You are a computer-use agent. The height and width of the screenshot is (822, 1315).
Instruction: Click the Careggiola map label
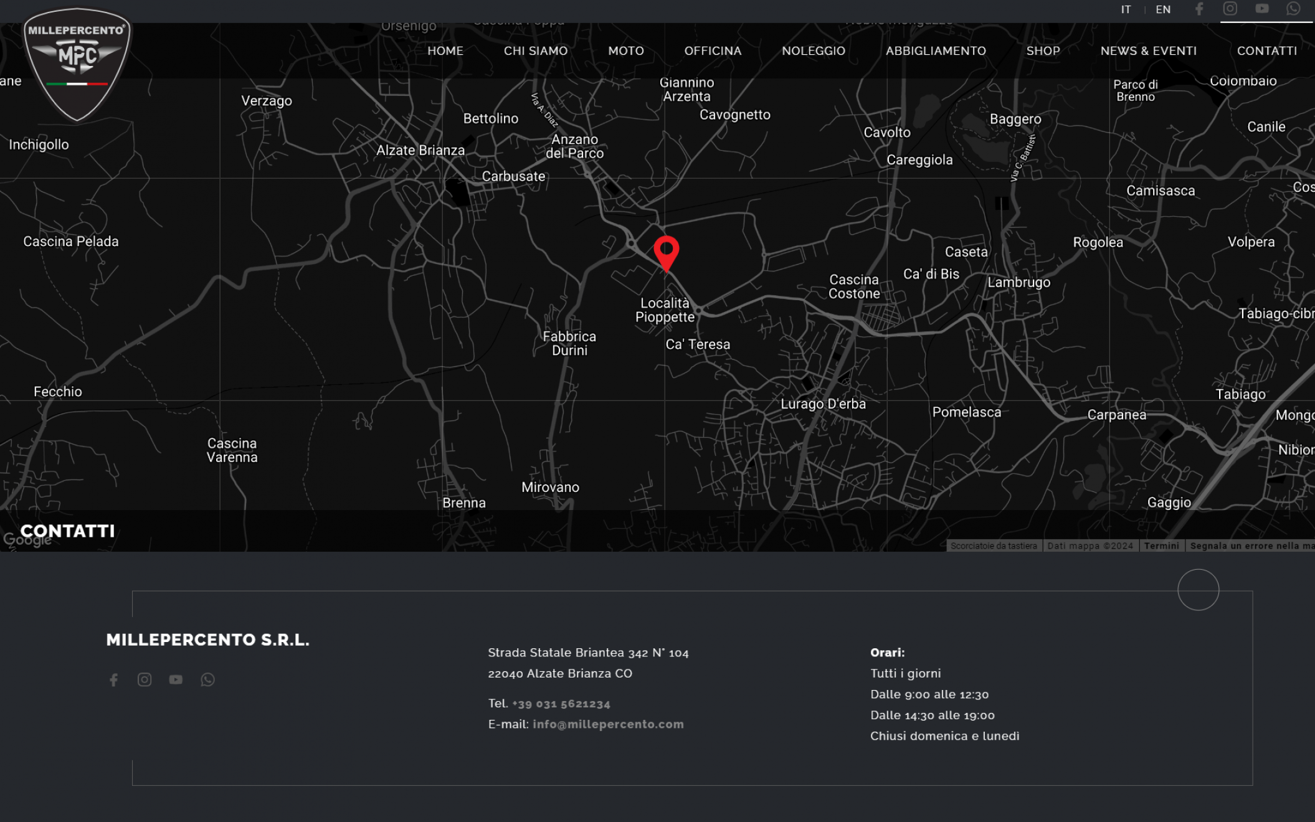[919, 160]
